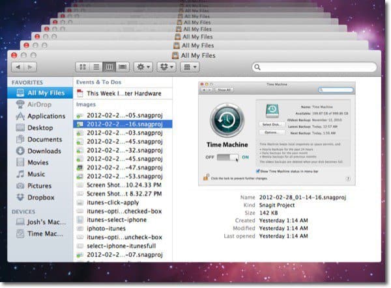Click the Desktop icon in the sidebar
This screenshot has width=391, height=288.
(x=20, y=128)
